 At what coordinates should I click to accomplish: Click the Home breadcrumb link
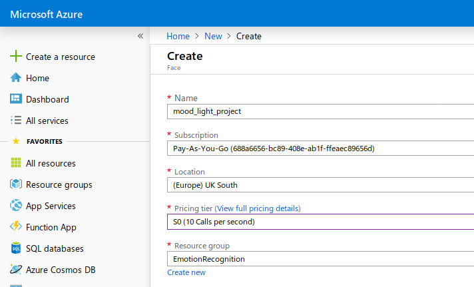178,36
